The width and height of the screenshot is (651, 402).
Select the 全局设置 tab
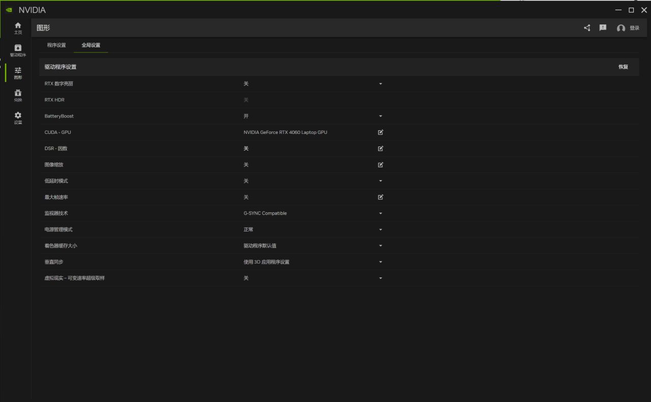pyautogui.click(x=91, y=45)
